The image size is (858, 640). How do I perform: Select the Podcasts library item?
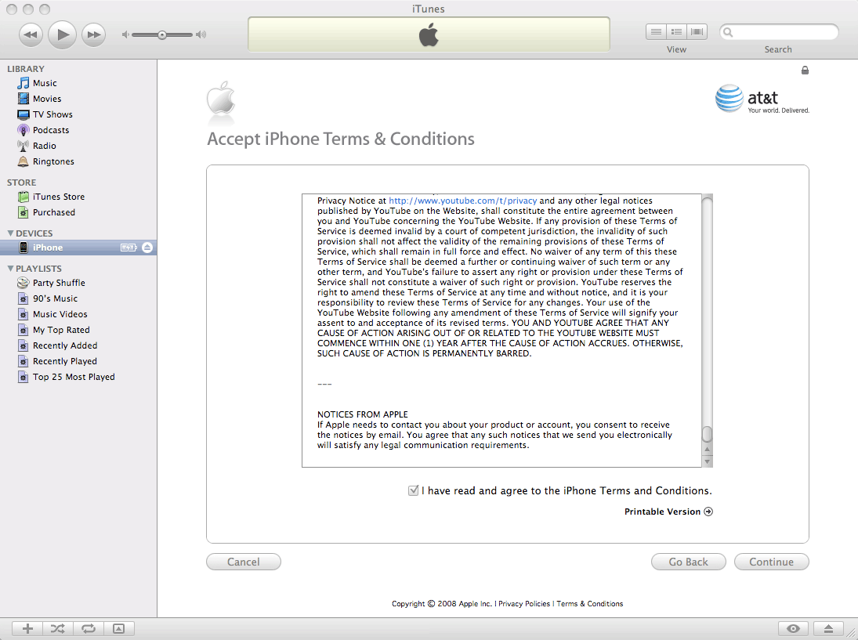tap(51, 130)
